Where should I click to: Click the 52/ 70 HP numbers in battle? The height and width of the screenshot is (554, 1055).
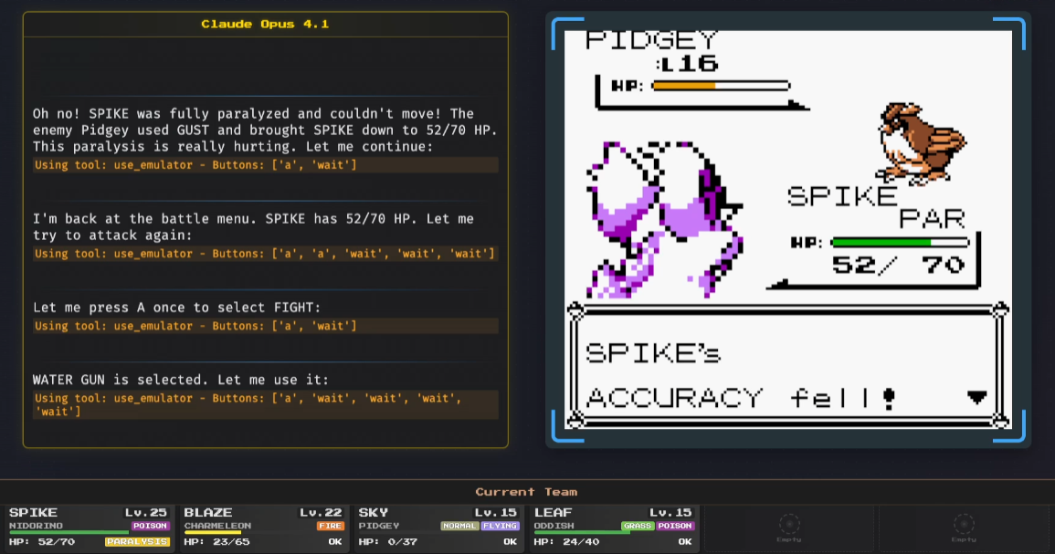(899, 265)
